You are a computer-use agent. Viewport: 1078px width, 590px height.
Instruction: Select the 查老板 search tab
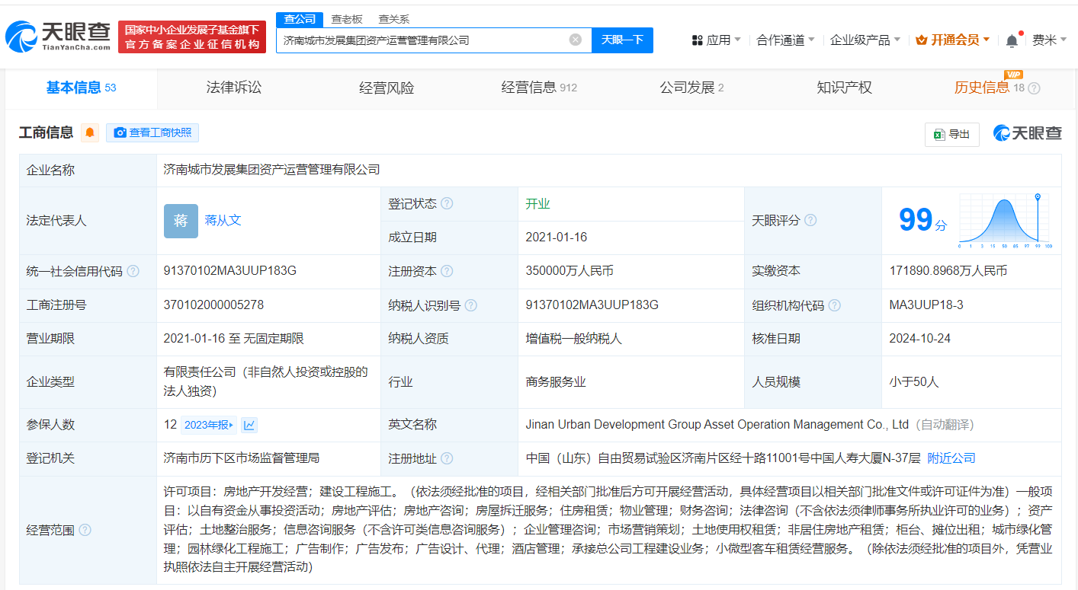[x=347, y=19]
